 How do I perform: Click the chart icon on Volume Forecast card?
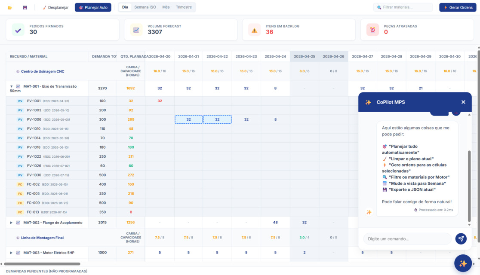coord(136,30)
